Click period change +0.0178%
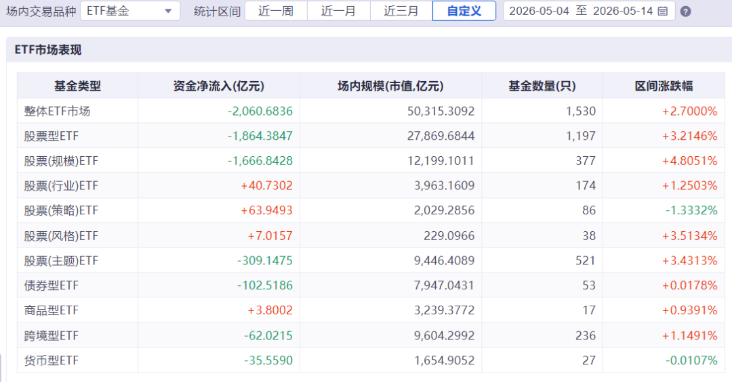Image resolution: width=732 pixels, height=382 pixels. 689,285
